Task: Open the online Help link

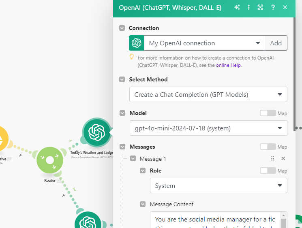Action: pyautogui.click(x=228, y=65)
